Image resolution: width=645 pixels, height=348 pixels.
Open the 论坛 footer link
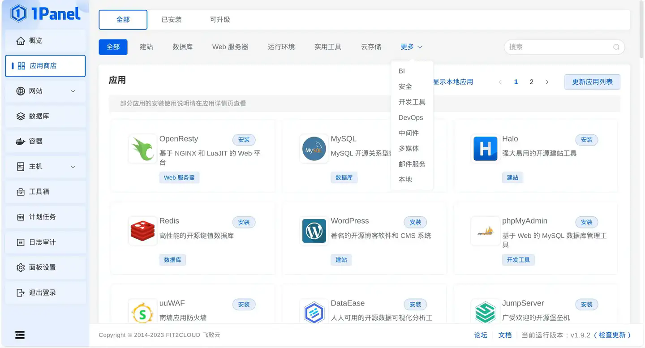[x=481, y=335]
